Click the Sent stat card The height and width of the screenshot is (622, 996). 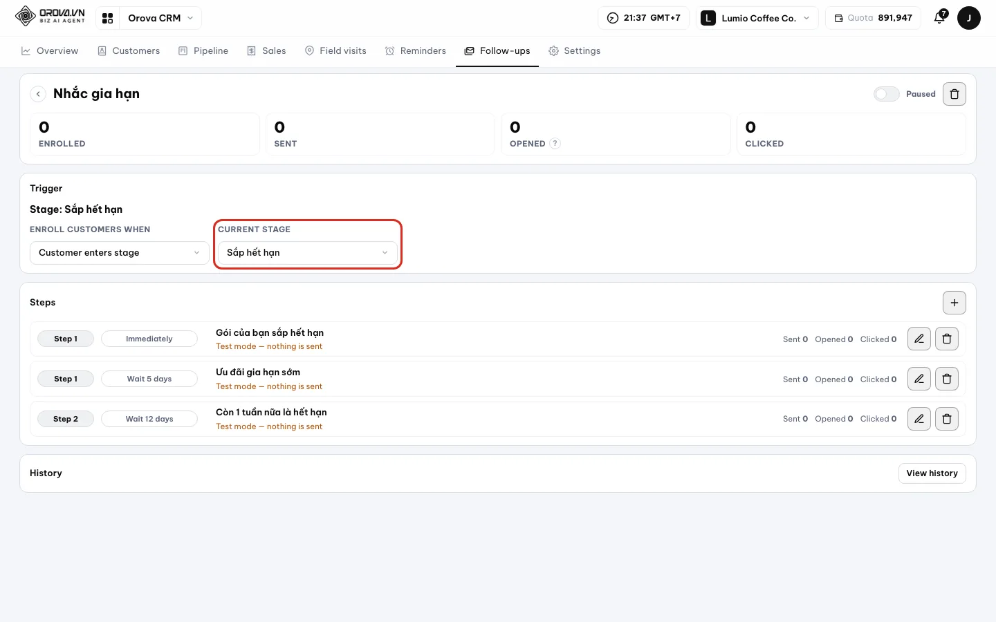click(x=380, y=134)
